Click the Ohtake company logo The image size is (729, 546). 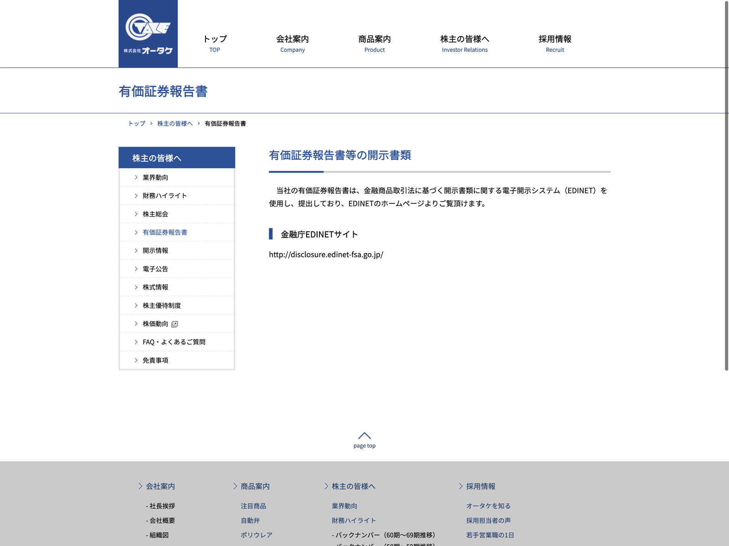pos(148,34)
